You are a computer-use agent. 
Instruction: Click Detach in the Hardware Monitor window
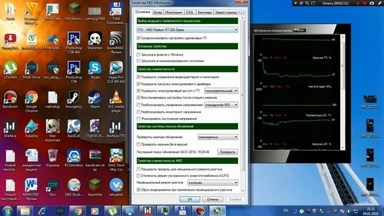tap(299, 31)
